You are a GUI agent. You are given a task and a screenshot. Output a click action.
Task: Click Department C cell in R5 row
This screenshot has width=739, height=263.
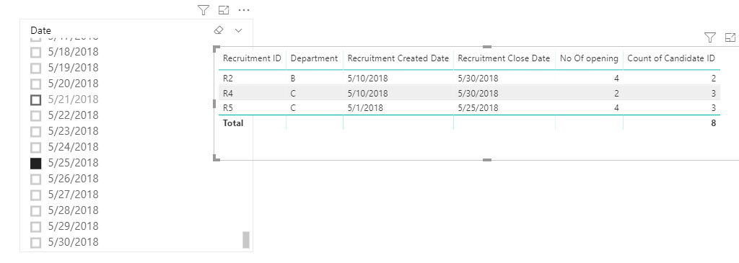293,108
